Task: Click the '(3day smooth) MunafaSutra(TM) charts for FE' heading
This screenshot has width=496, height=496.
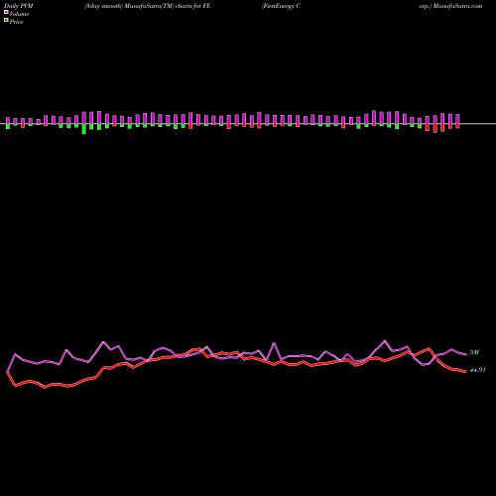Action: [x=147, y=6]
